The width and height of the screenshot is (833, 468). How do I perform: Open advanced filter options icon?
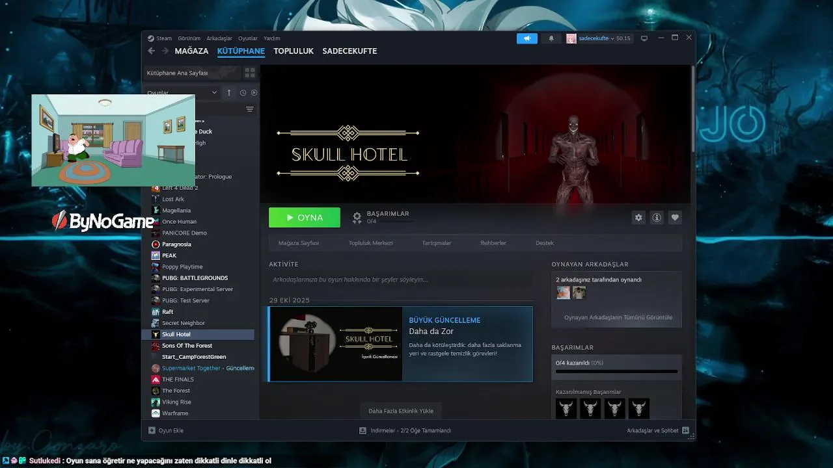[249, 109]
